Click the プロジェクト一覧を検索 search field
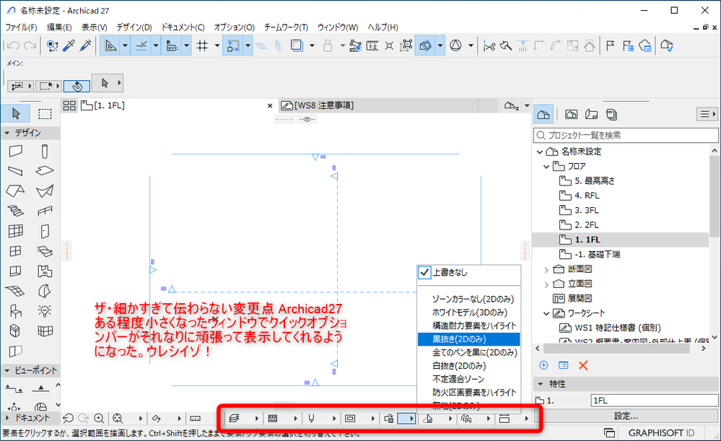This screenshot has width=721, height=441. tap(626, 135)
